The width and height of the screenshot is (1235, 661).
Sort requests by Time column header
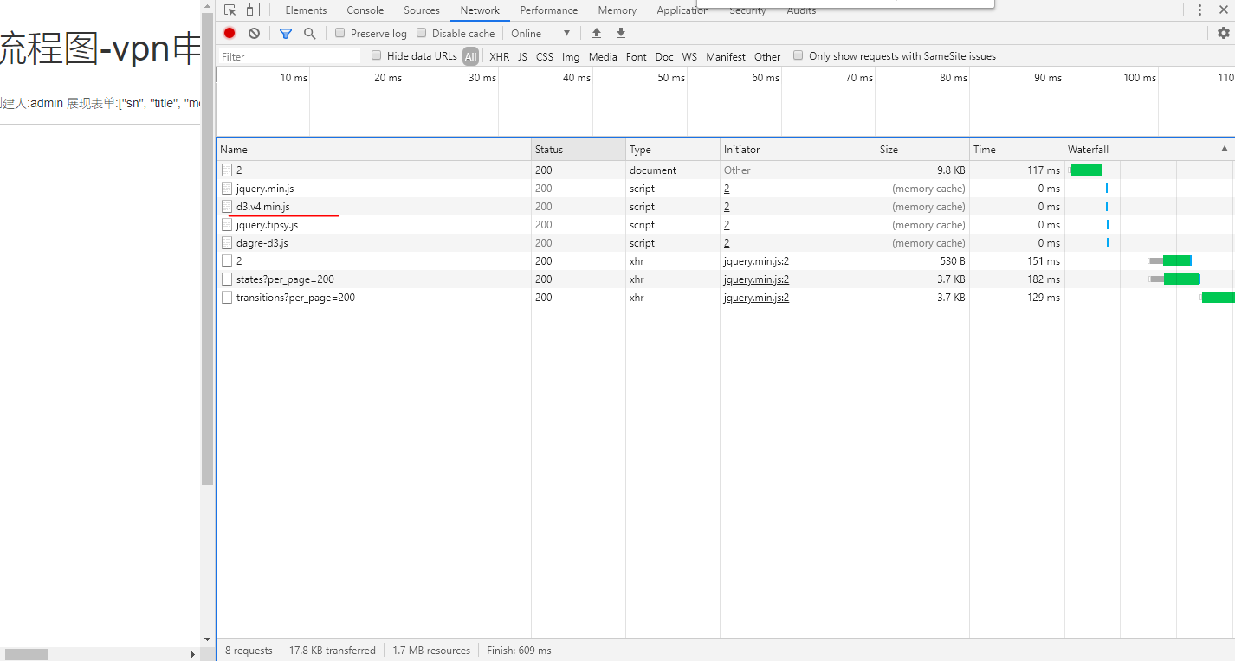[1016, 149]
